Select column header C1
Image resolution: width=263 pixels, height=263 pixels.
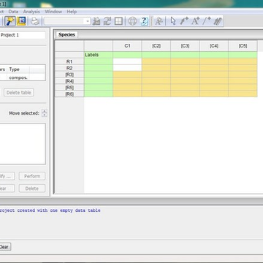click(127, 46)
